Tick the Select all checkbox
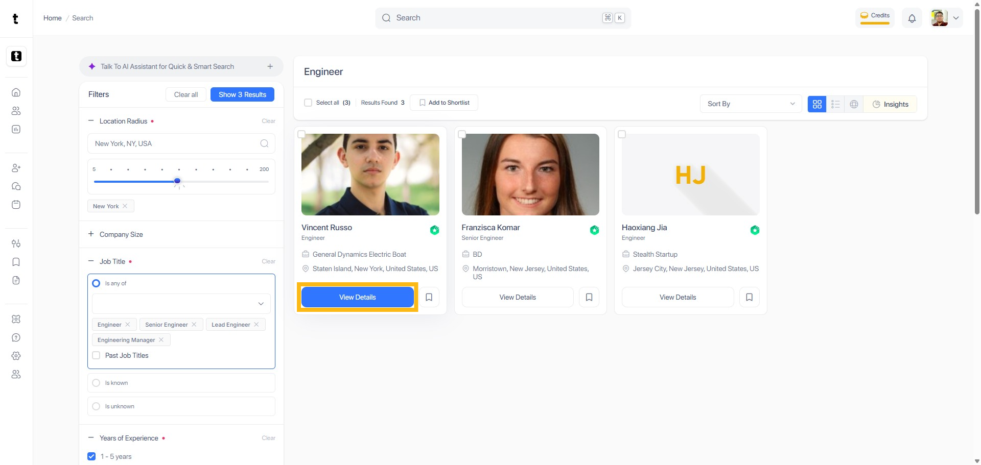Screen dimensions: 981x465 (x=308, y=103)
